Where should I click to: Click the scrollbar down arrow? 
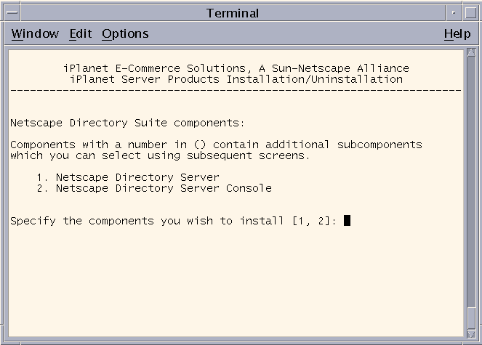471,333
